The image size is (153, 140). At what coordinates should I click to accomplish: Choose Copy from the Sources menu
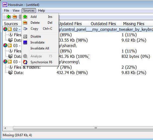pyautogui.click(x=40, y=29)
